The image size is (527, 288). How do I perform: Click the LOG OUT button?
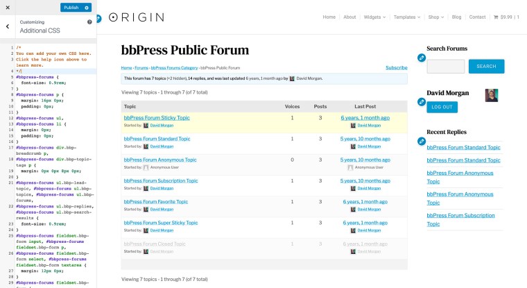tap(442, 107)
